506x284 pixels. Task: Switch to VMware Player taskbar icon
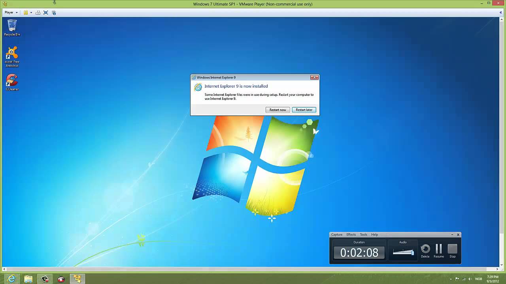click(x=77, y=279)
